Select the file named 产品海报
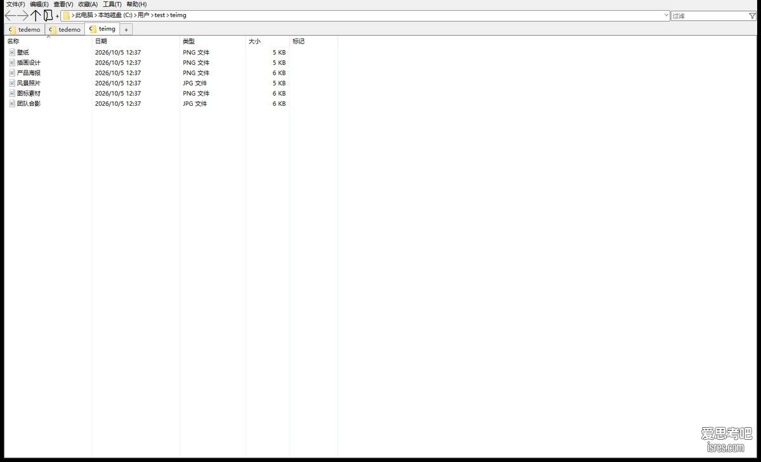The width and height of the screenshot is (761, 462). (x=29, y=73)
